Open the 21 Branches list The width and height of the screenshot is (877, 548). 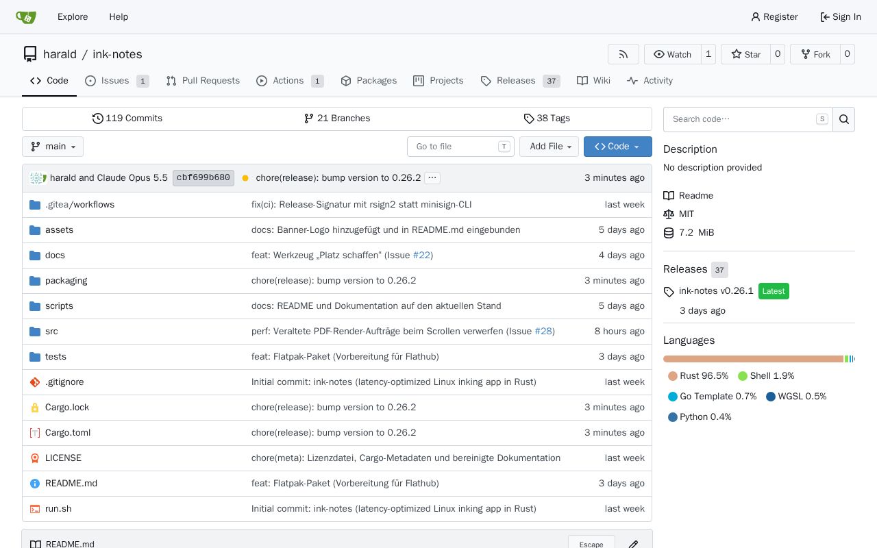tap(337, 119)
